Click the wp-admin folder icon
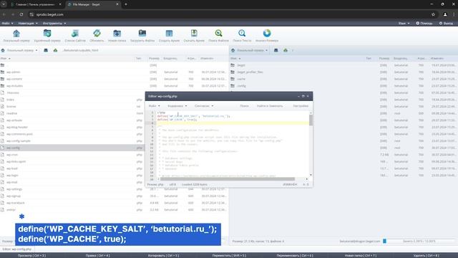The width and height of the screenshot is (458, 258). pyautogui.click(x=3, y=72)
